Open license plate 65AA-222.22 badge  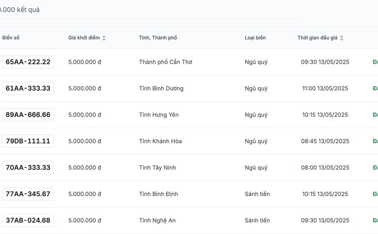pyautogui.click(x=28, y=62)
